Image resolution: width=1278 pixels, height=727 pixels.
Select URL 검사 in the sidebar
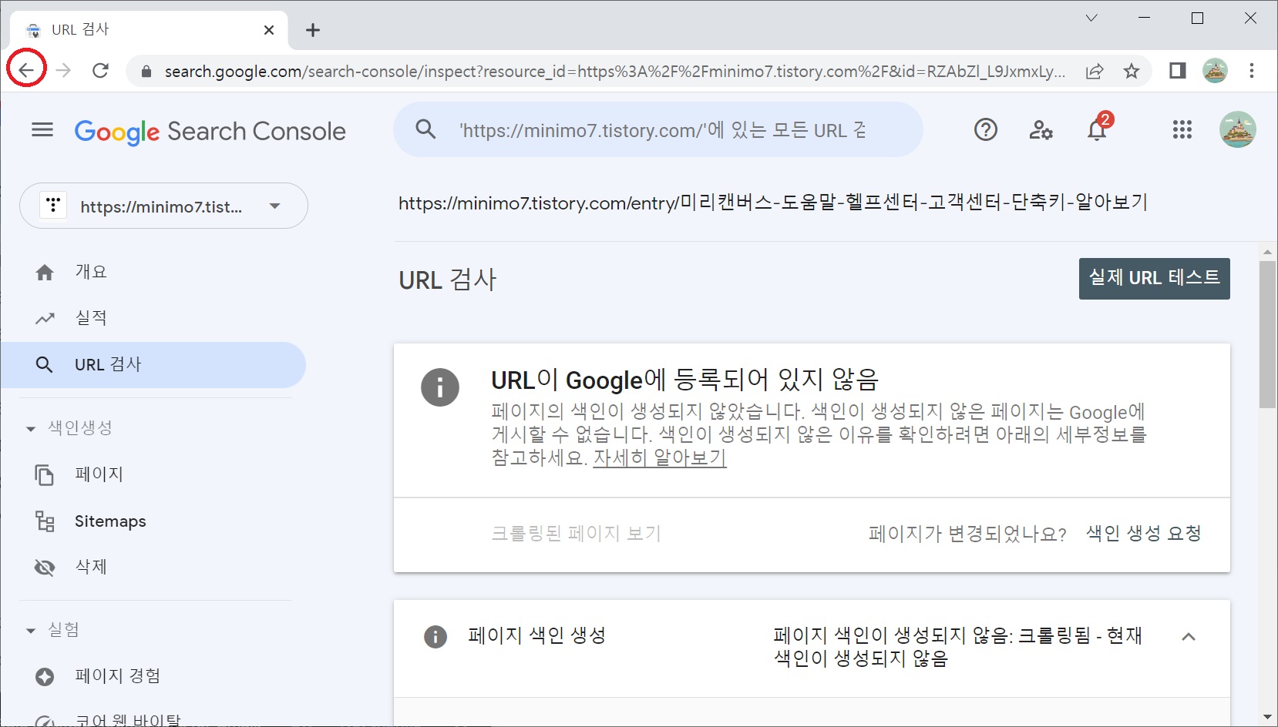point(154,365)
